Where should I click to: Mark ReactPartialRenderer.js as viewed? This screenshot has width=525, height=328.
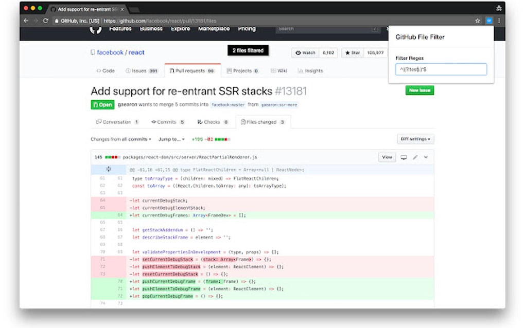tap(387, 157)
